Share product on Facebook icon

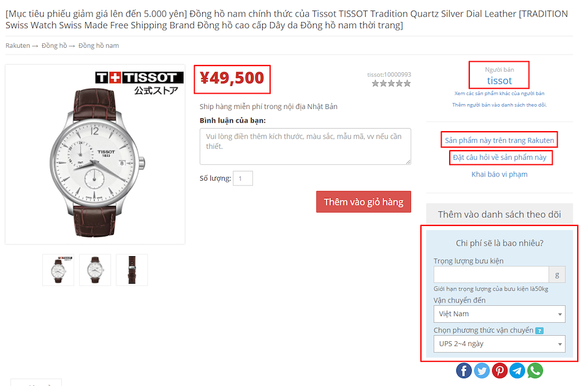coord(464,371)
